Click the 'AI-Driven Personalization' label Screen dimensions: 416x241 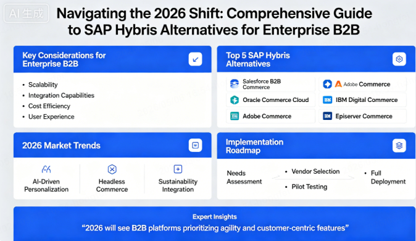[46, 185]
